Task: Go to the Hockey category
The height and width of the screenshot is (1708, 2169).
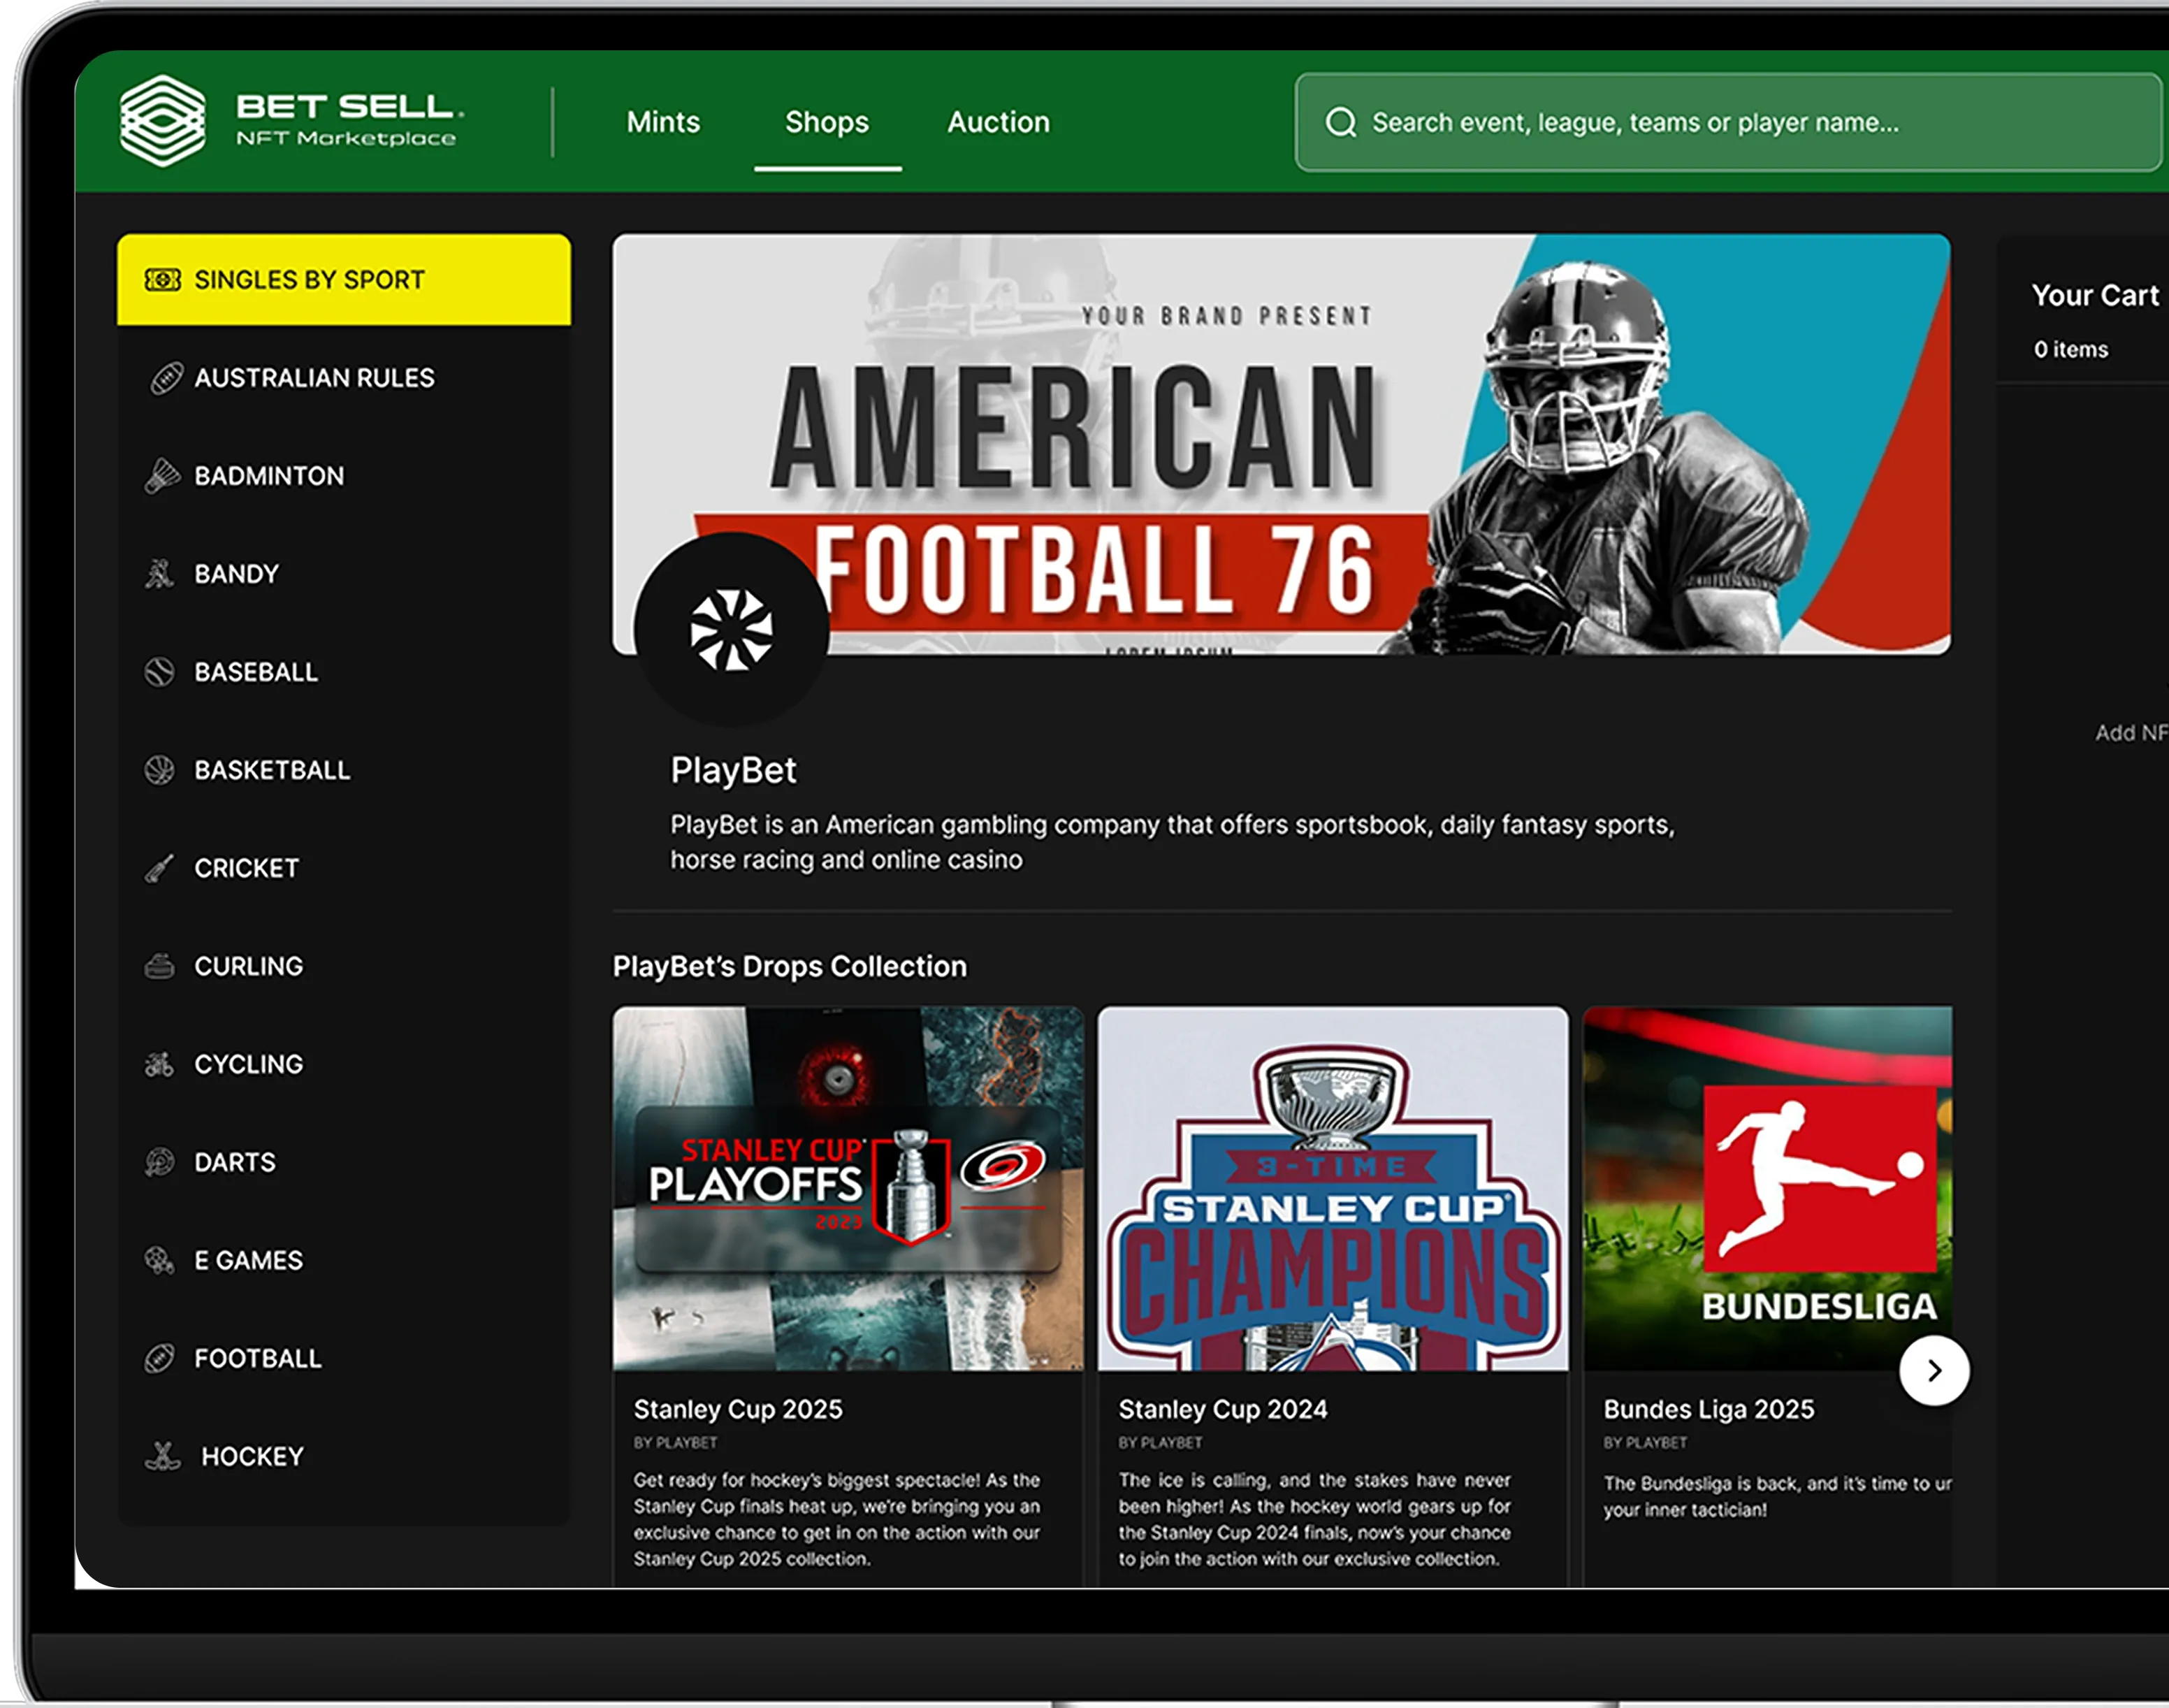Action: (x=344, y=1456)
